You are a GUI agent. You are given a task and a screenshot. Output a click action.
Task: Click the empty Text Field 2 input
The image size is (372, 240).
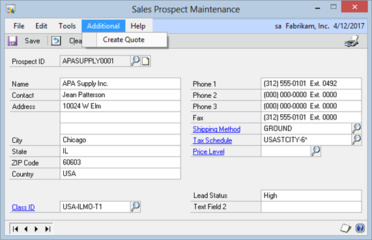(311, 207)
